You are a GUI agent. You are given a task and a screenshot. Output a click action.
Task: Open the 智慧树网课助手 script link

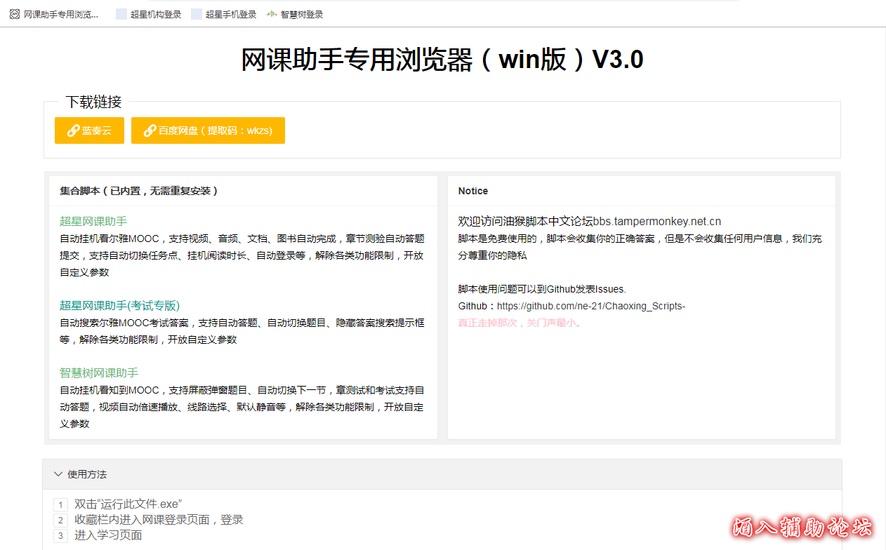pos(99,373)
